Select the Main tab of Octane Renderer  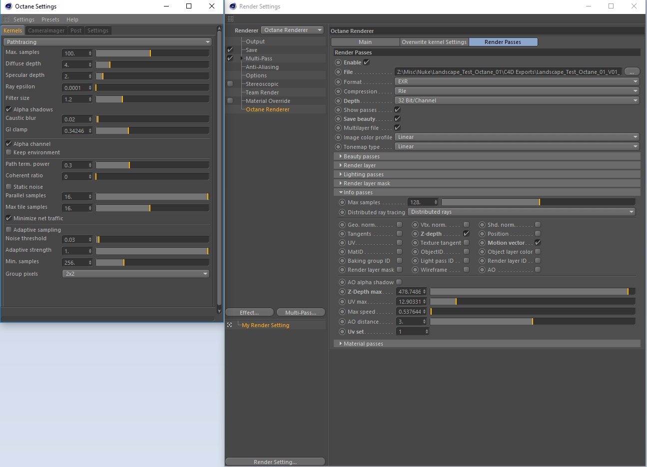click(x=365, y=42)
